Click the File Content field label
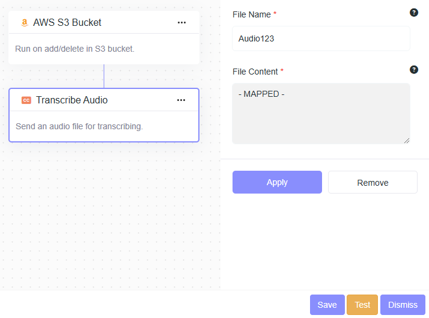This screenshot has width=429, height=318. click(x=255, y=72)
